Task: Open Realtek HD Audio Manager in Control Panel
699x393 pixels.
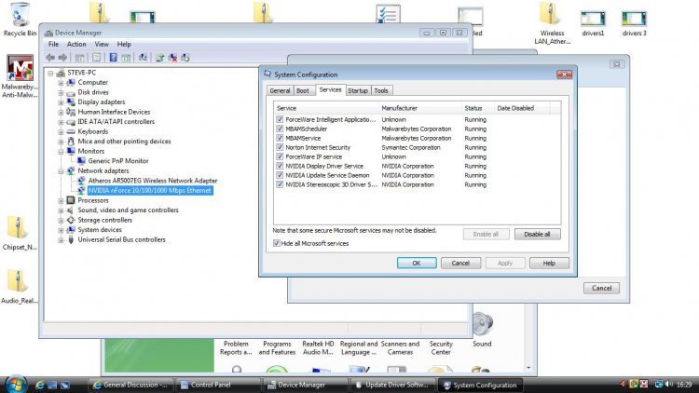Action: (x=318, y=347)
